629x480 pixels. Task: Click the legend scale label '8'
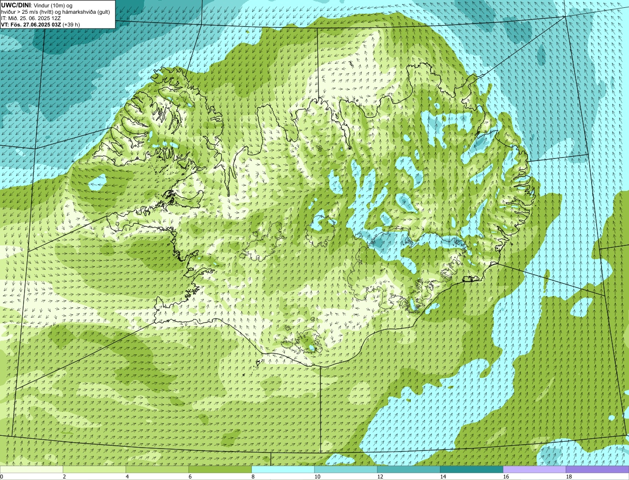tap(253, 477)
